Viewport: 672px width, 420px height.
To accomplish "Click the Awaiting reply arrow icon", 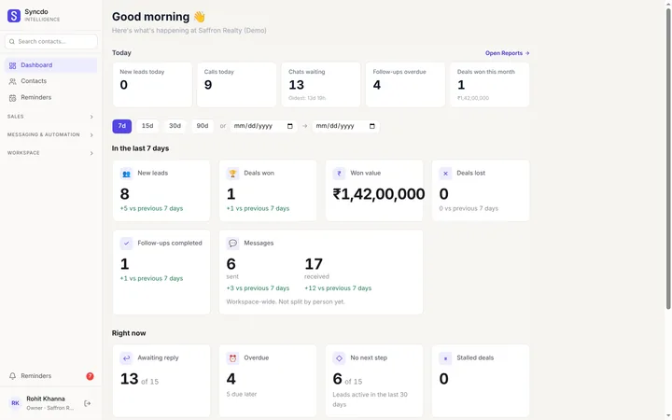I will click(126, 358).
